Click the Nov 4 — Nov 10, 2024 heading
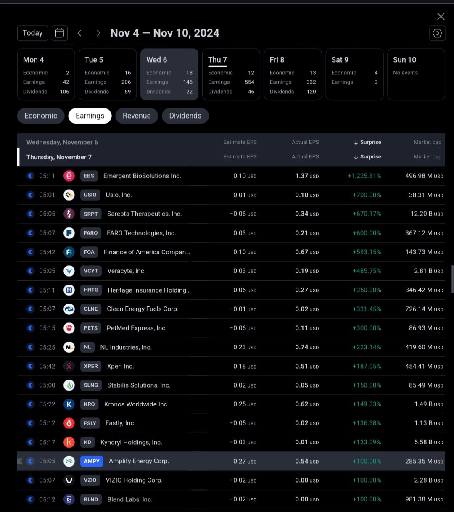The height and width of the screenshot is (512, 454). (165, 33)
